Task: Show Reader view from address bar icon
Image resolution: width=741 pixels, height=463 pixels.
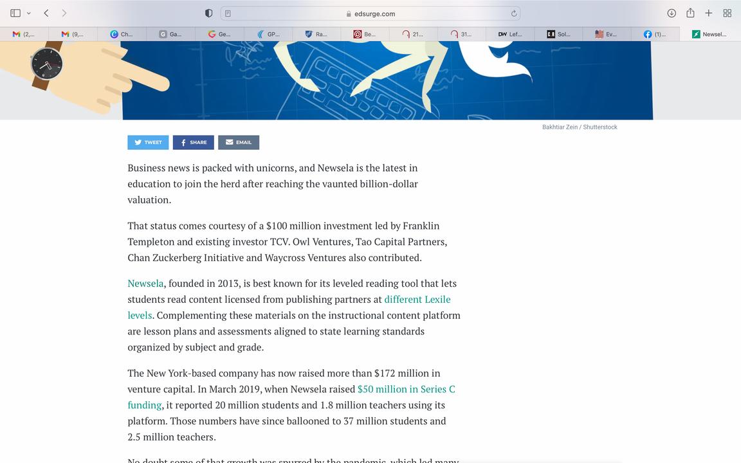Action: point(228,14)
